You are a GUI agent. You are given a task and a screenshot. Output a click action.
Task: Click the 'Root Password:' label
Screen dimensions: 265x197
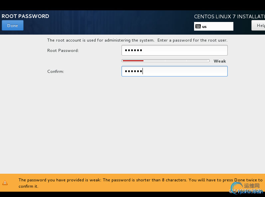click(63, 51)
